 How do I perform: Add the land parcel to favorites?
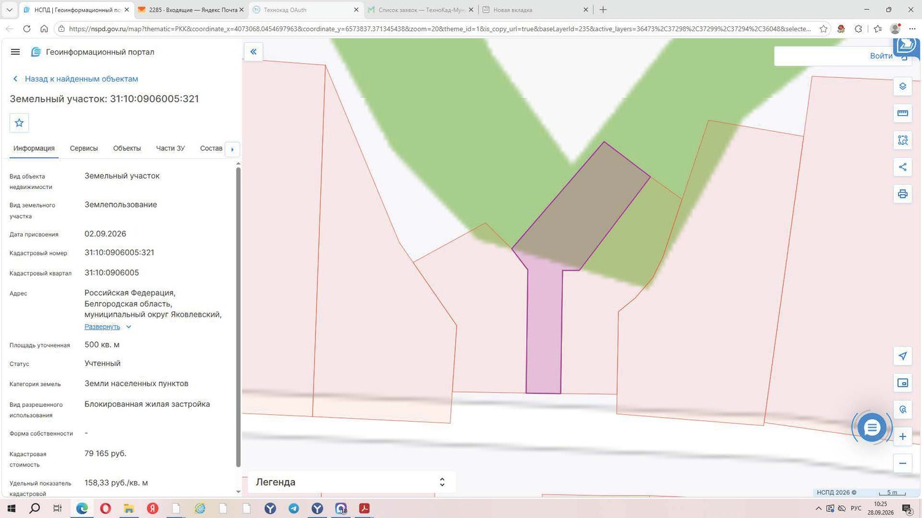pyautogui.click(x=19, y=123)
